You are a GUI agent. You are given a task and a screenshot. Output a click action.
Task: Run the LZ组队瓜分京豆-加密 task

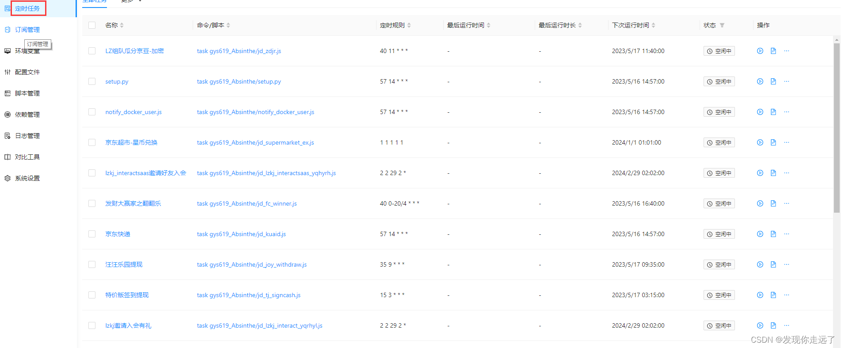(x=760, y=51)
